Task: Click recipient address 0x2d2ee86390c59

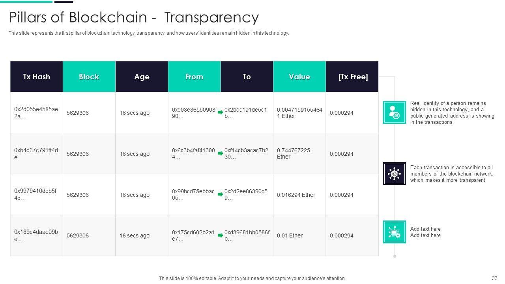Action: [246, 194]
